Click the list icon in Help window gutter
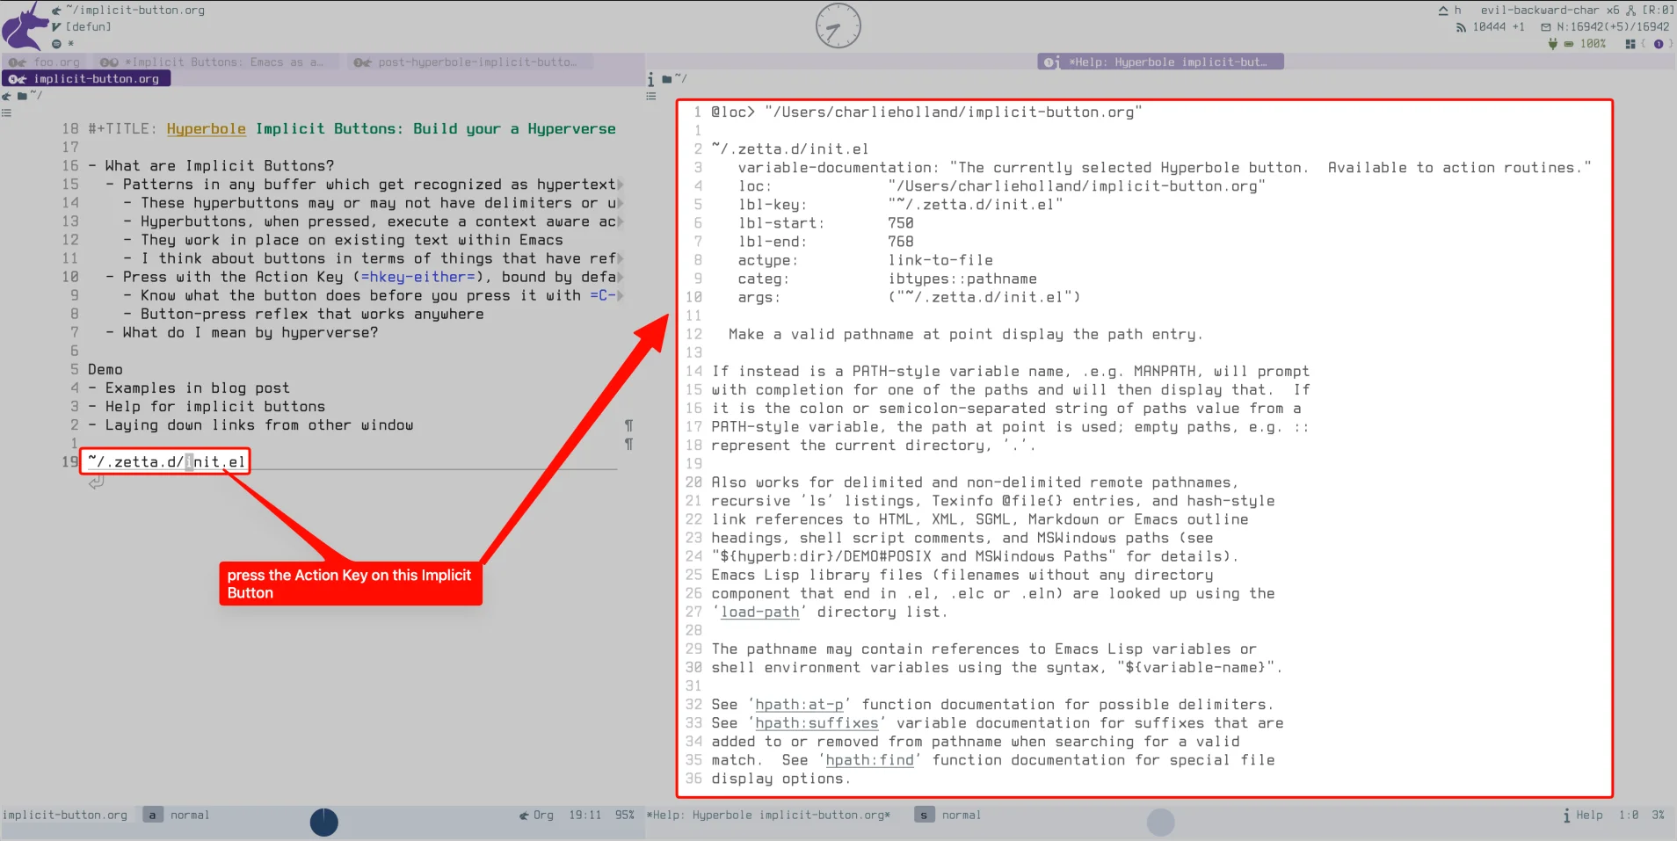The image size is (1677, 841). click(651, 96)
